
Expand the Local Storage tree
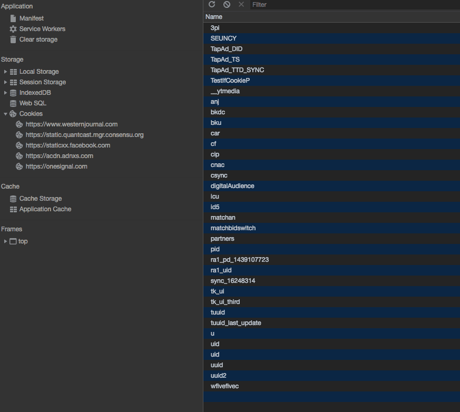[5, 72]
